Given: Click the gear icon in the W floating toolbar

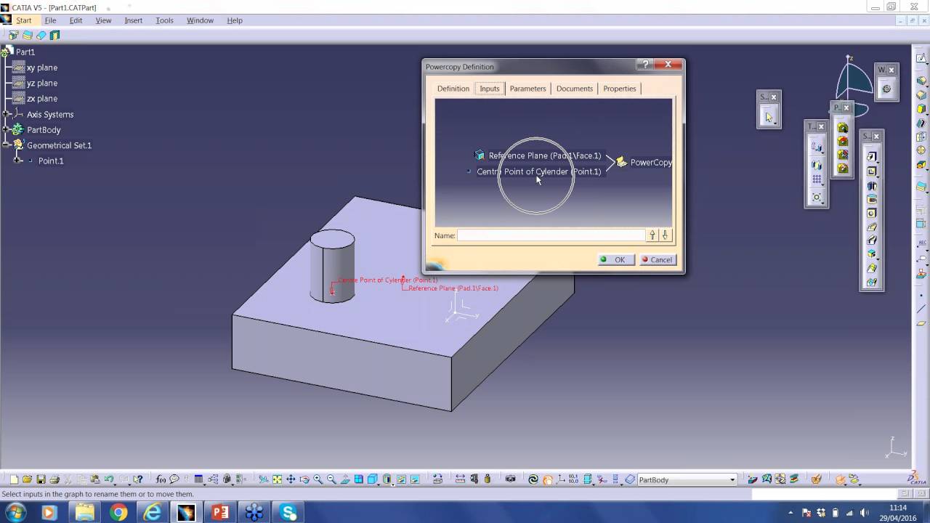Looking at the screenshot, I should coord(886,89).
